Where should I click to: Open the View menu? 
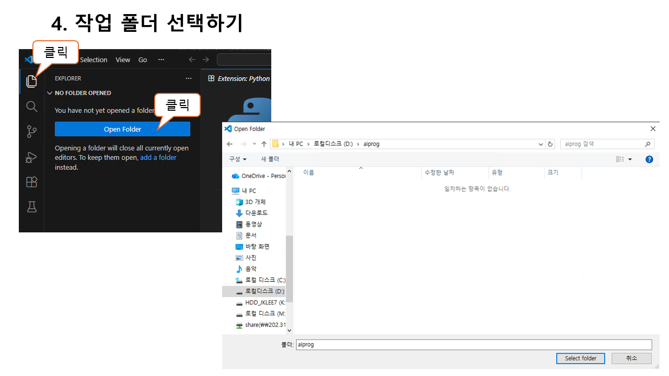click(x=123, y=60)
